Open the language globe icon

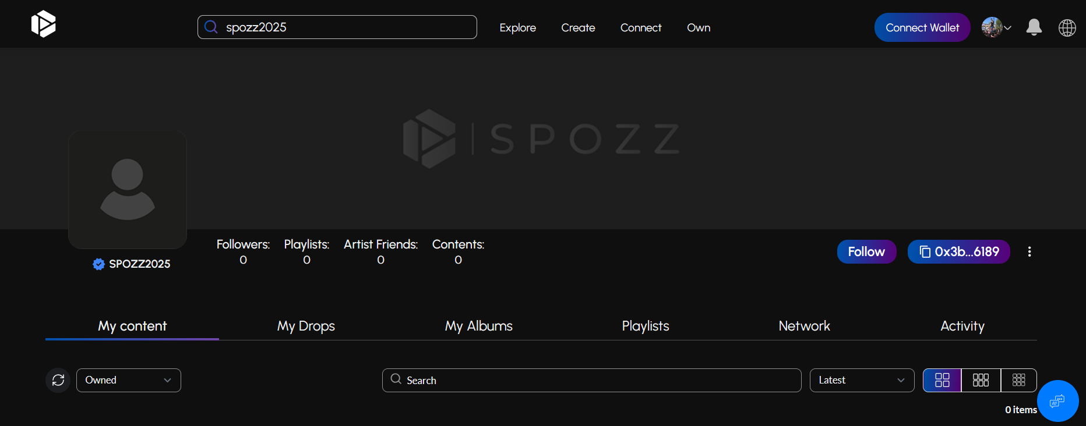click(1067, 27)
